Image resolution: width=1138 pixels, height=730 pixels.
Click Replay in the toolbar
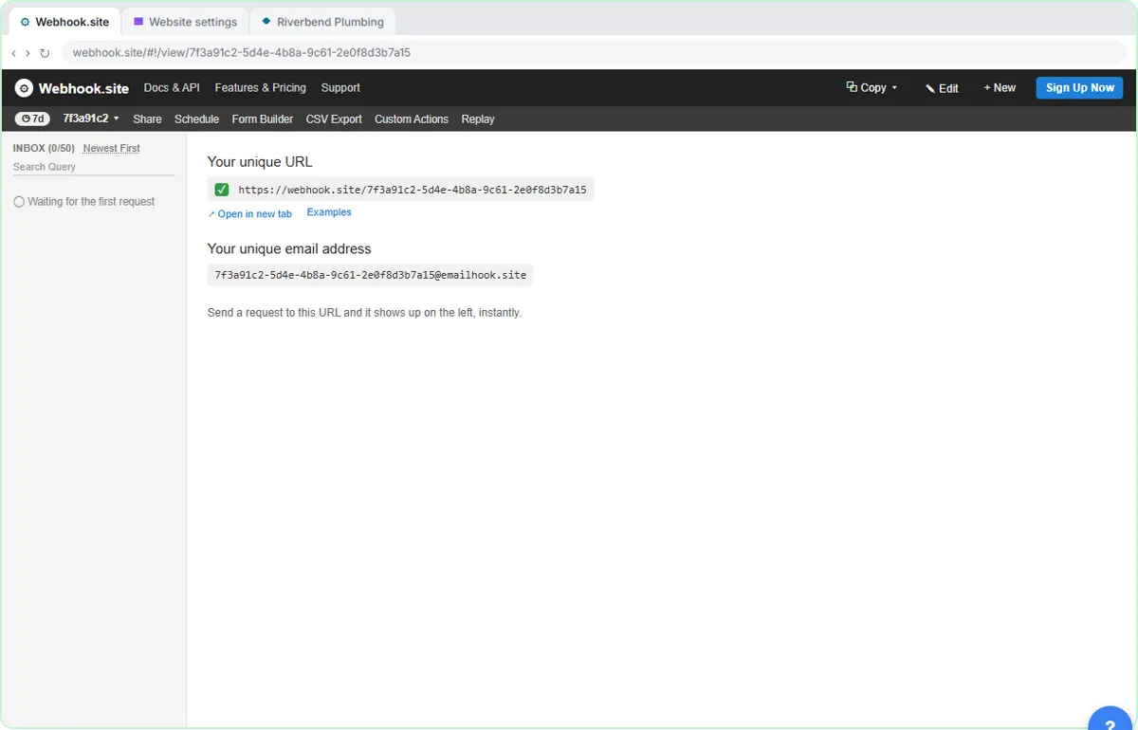[478, 119]
